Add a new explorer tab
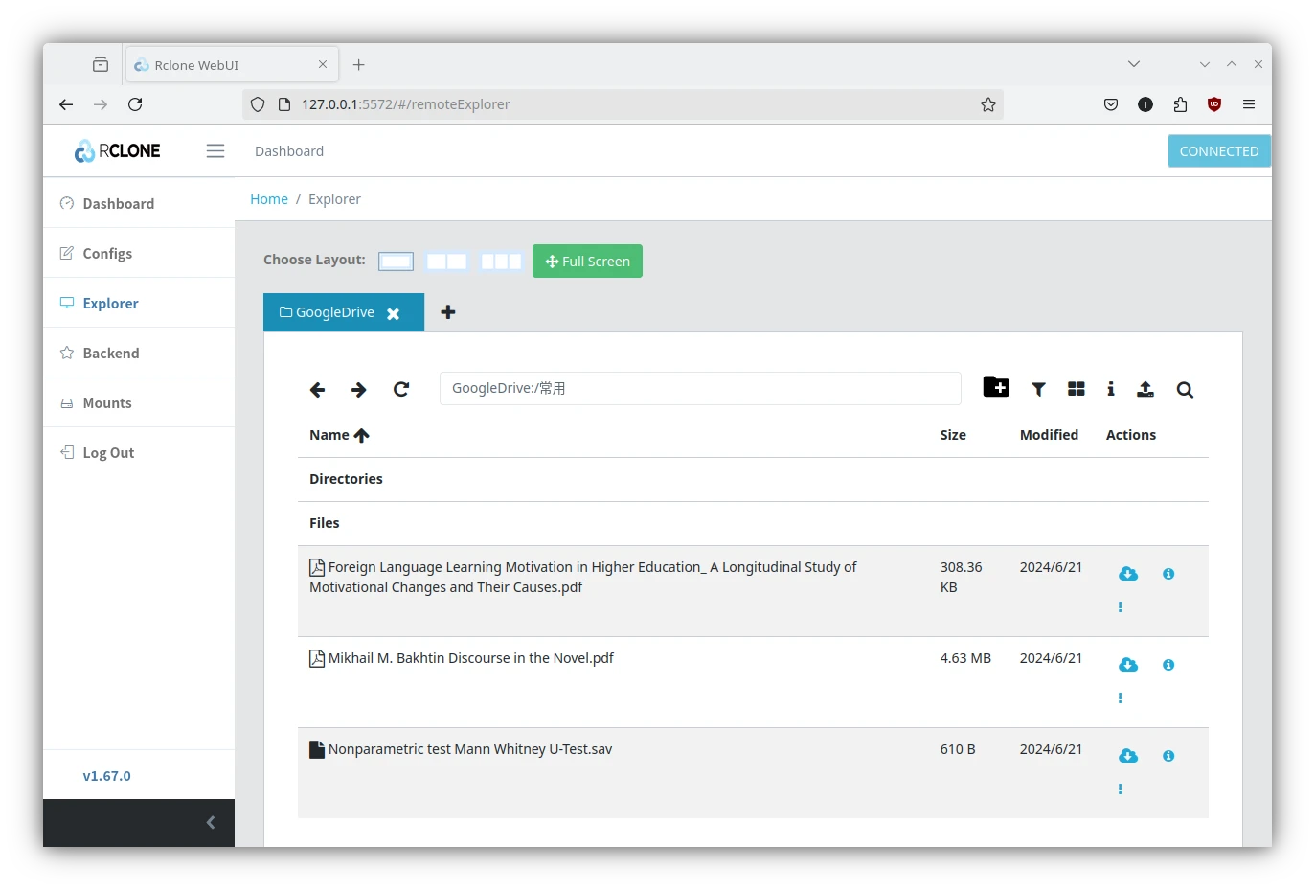This screenshot has height=890, width=1315. [448, 312]
